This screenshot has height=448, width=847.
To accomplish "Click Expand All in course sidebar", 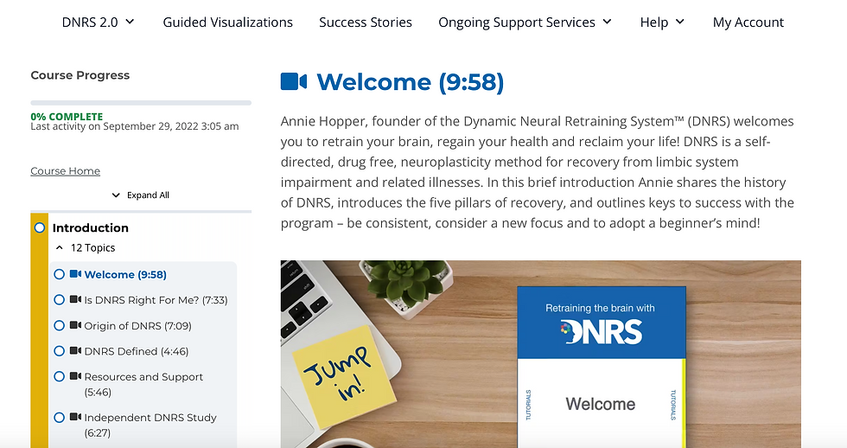I will click(x=140, y=195).
